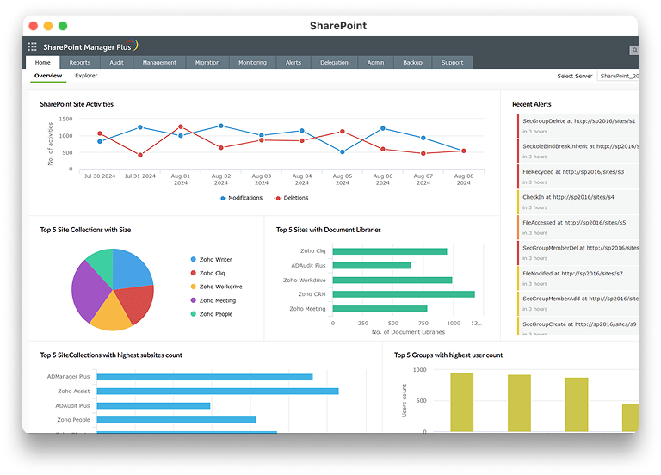661x475 pixels.
Task: Click the ADAudit Plus document libraries bar
Action: coord(372,266)
